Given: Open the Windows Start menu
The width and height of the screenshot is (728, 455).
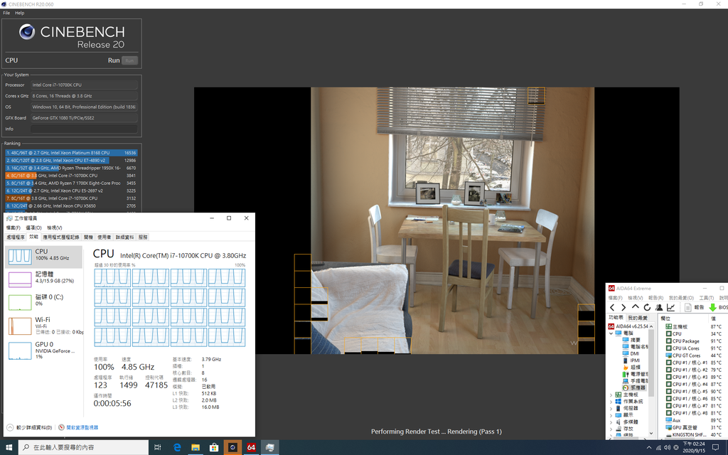Looking at the screenshot, I should [9, 448].
